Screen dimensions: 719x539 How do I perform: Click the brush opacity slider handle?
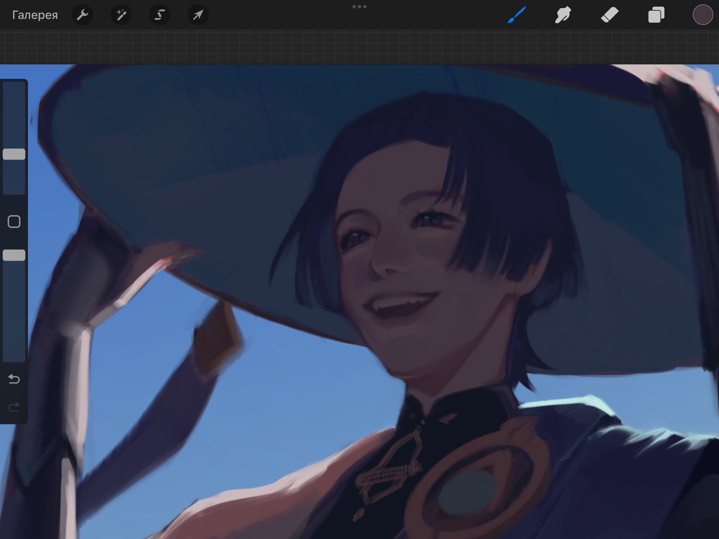14,255
